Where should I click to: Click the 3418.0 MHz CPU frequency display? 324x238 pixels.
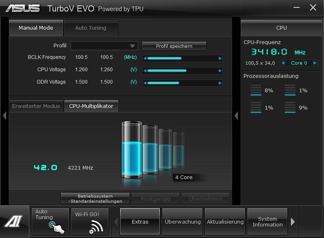[x=278, y=52]
